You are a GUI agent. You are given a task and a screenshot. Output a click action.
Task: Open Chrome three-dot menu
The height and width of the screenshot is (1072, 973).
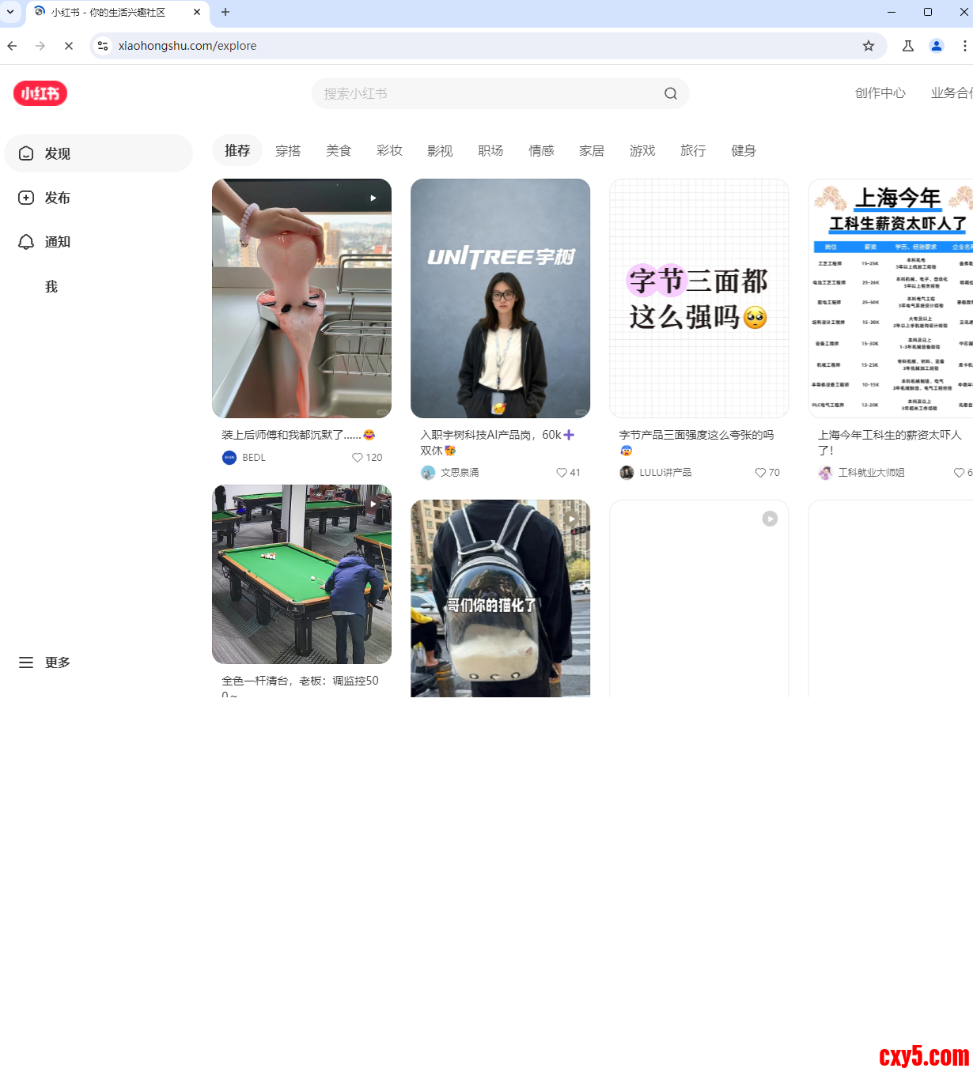tap(964, 46)
